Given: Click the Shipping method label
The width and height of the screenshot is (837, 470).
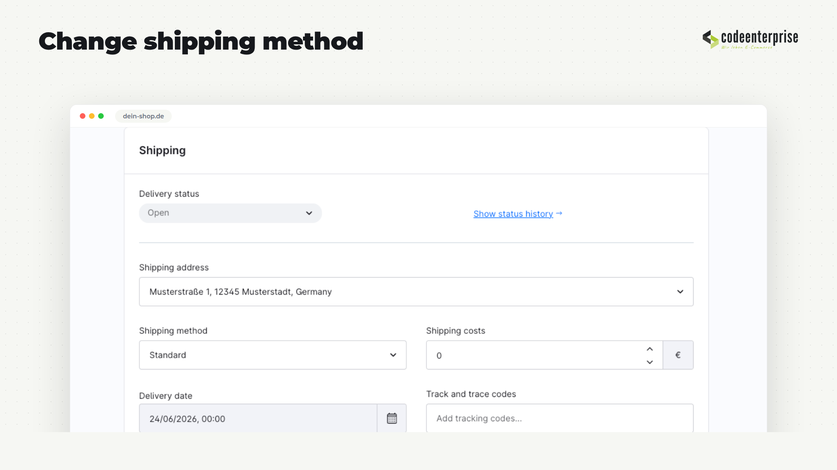Looking at the screenshot, I should coord(173,331).
